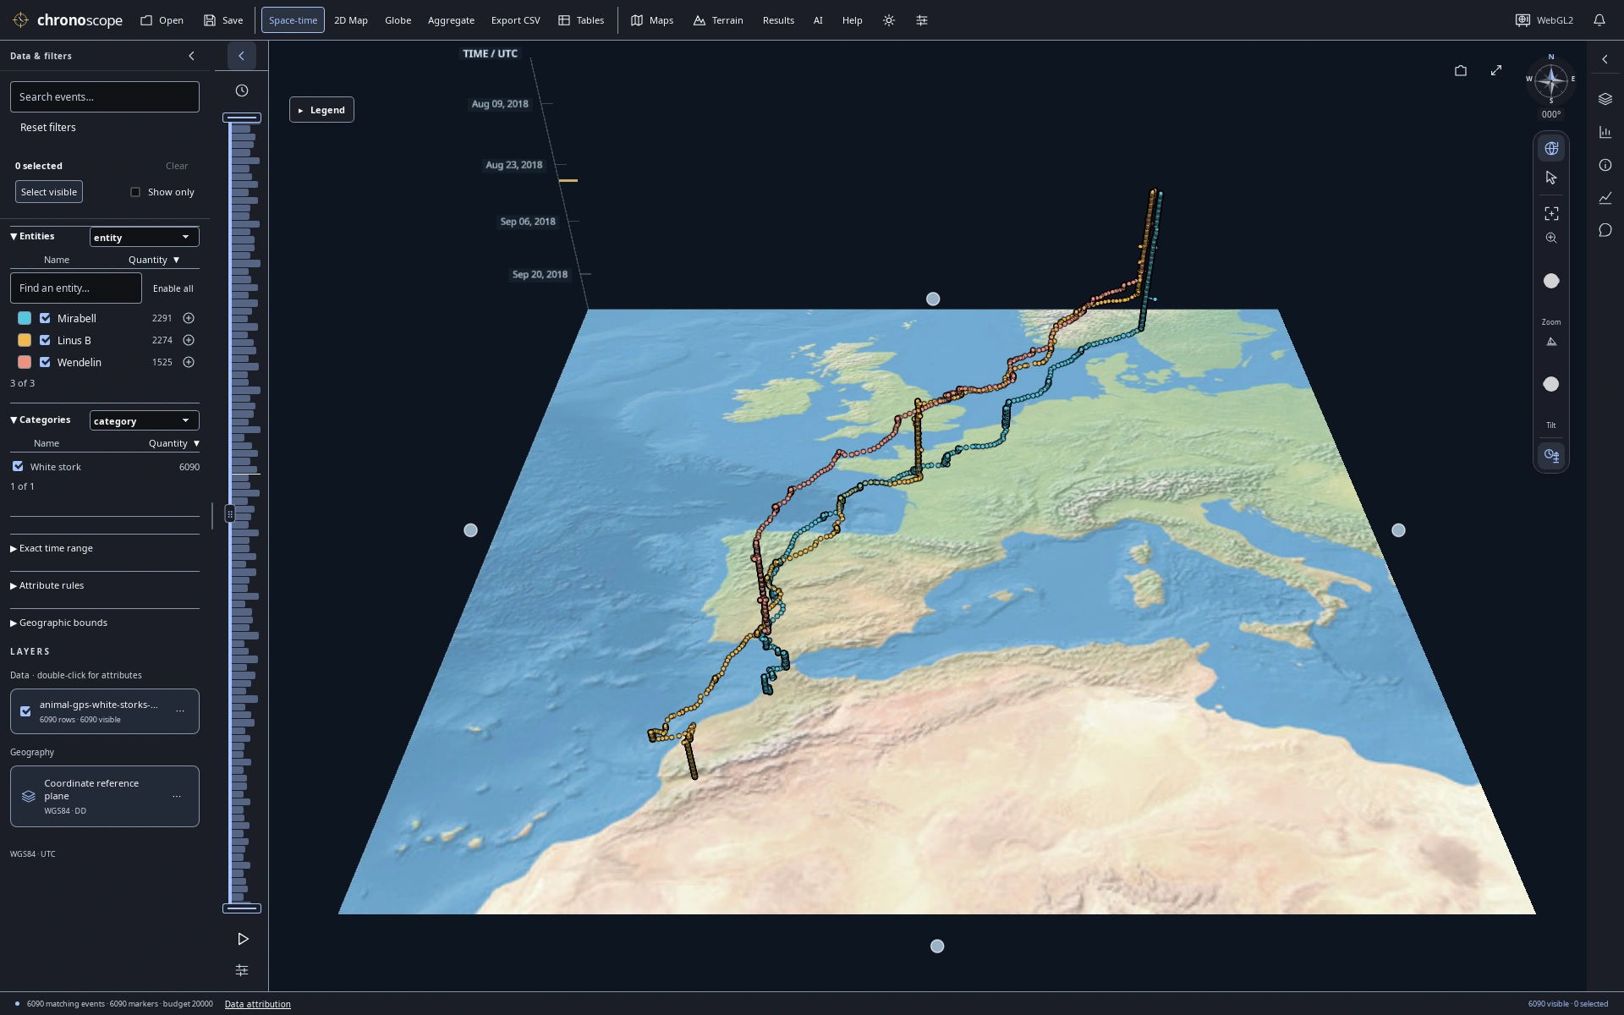Open the line graph icon in right sidebar
Image resolution: width=1624 pixels, height=1015 pixels.
pos(1605,197)
